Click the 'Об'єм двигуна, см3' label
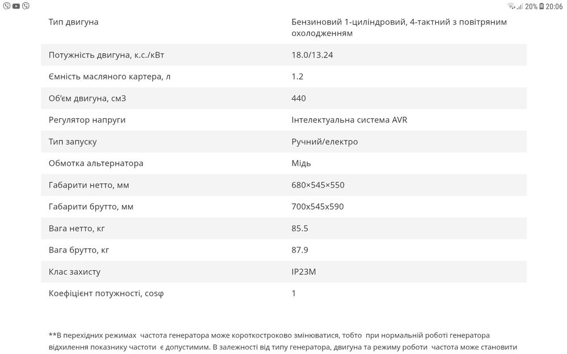This screenshot has width=567, height=354. tap(87, 99)
